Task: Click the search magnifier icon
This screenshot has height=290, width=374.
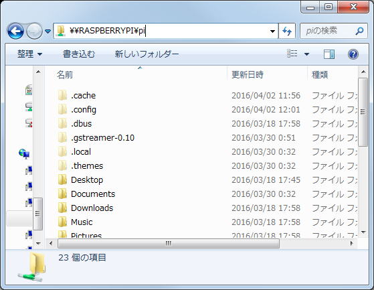Action: pyautogui.click(x=359, y=31)
